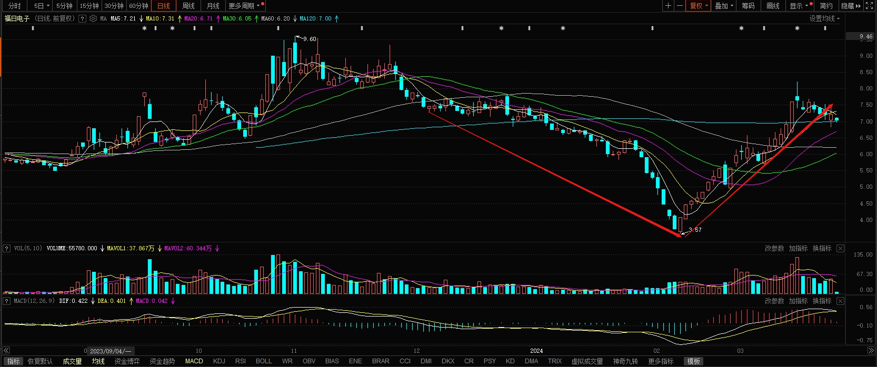877x367 pixels.
Task: Click the zoom in plus icon
Action: pyautogui.click(x=668, y=6)
